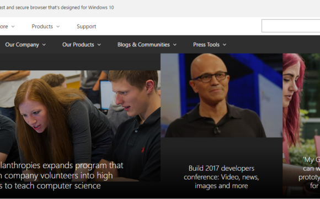Screen dimensions: 320x199
Task: Open the students at computer photo
Action: pyautogui.click(x=80, y=126)
